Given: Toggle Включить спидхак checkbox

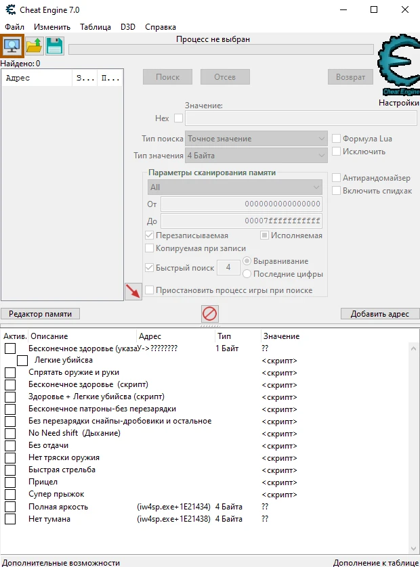Looking at the screenshot, I should [x=337, y=191].
